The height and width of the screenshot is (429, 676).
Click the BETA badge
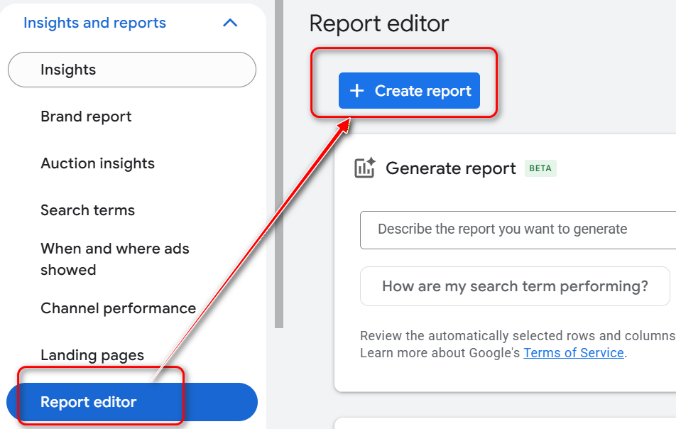540,168
